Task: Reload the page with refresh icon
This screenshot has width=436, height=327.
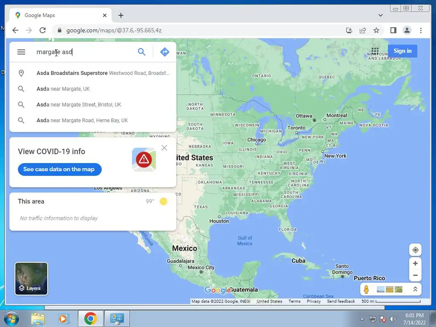Action: click(x=43, y=30)
